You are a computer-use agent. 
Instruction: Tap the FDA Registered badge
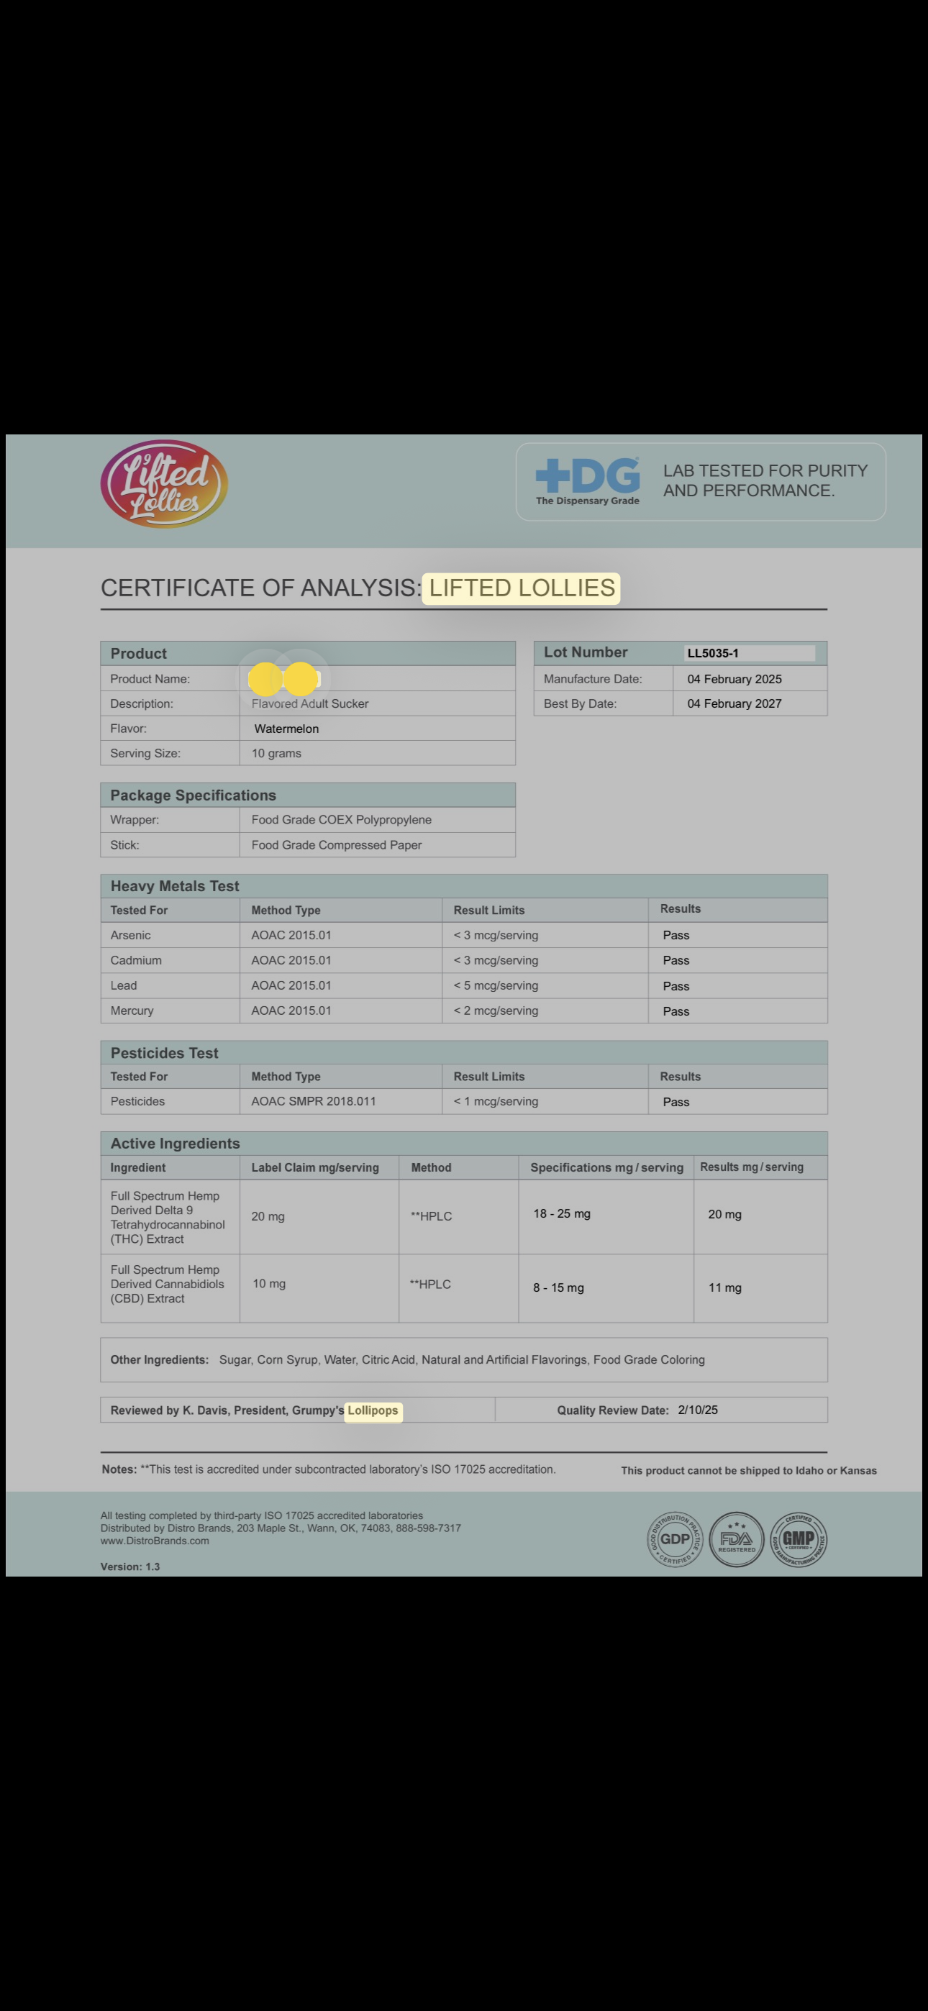click(737, 1538)
